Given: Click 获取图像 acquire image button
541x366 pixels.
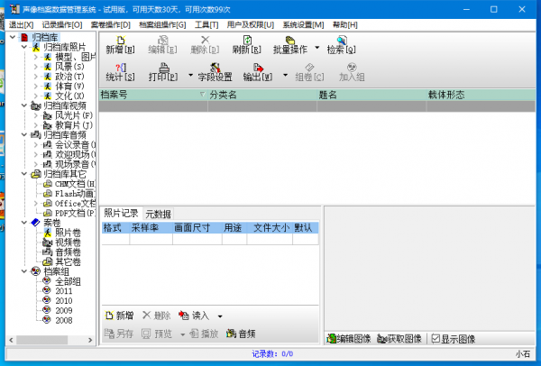Looking at the screenshot, I should 399,339.
